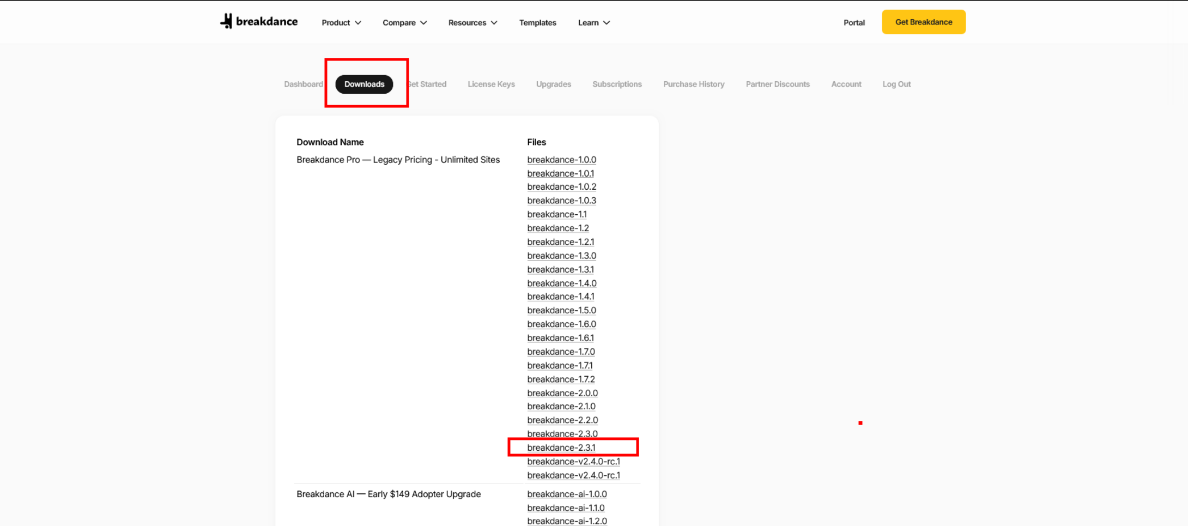
Task: Download breakdance-1.7.2 file
Action: point(561,379)
